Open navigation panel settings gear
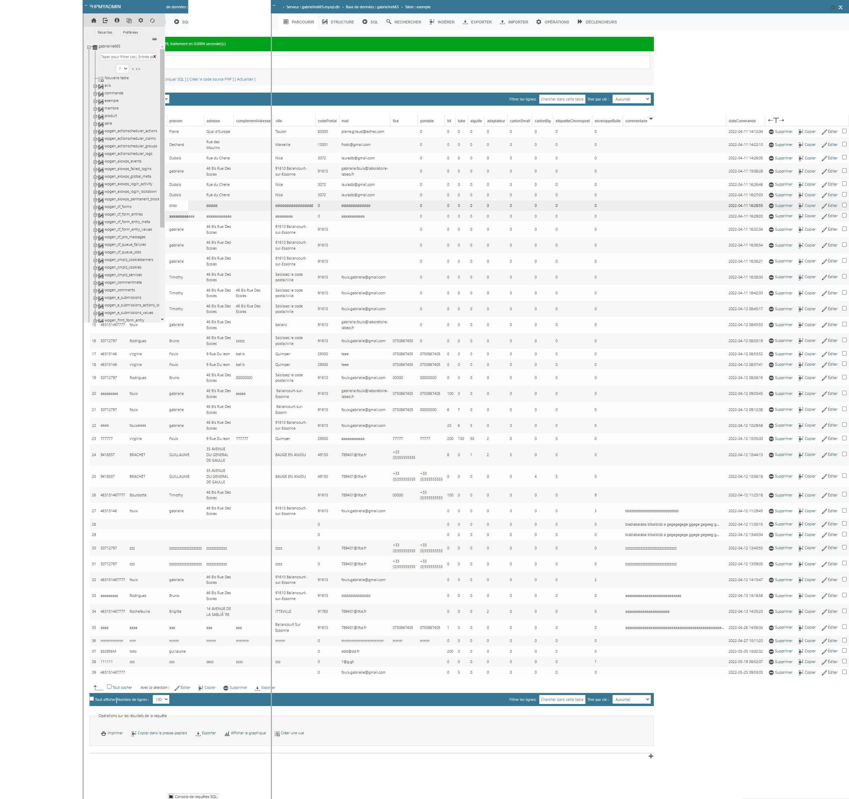 140,21
